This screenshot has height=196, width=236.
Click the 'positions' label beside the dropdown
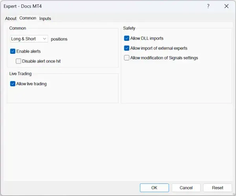coord(59,39)
